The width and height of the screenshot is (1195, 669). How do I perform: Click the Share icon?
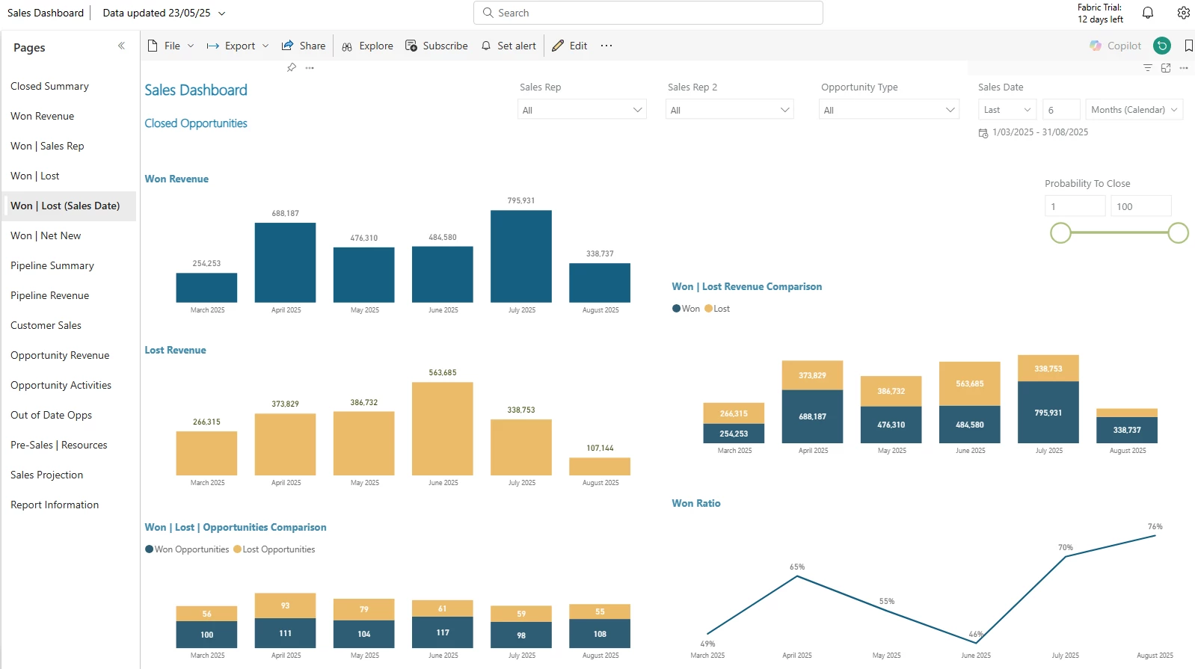click(x=287, y=46)
